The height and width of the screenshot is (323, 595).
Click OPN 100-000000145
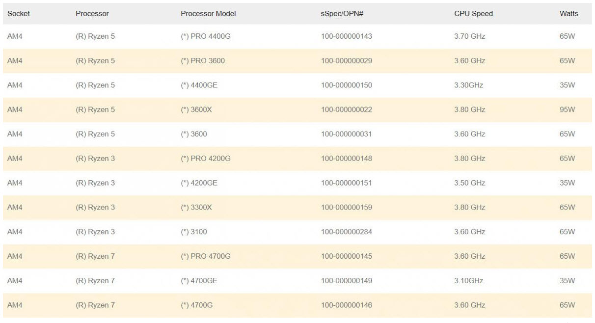point(346,256)
